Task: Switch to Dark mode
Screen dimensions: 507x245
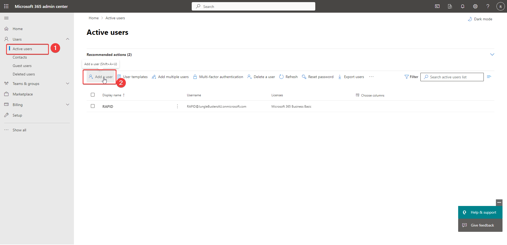Action: coord(480,19)
